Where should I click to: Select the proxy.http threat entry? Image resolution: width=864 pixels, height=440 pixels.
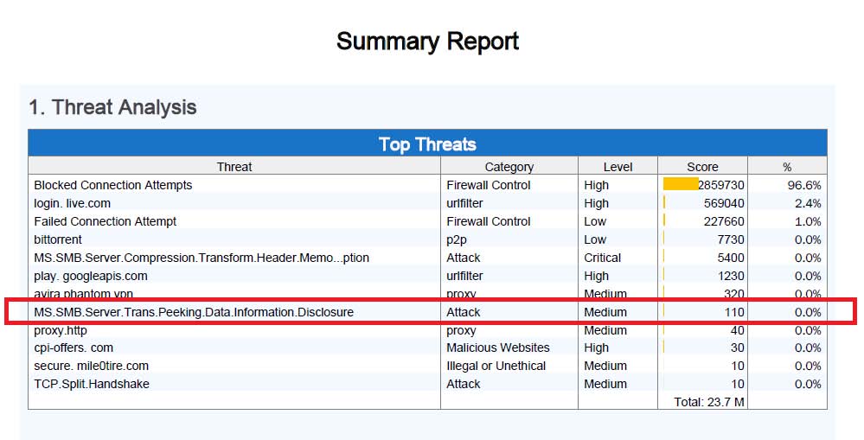(61, 330)
